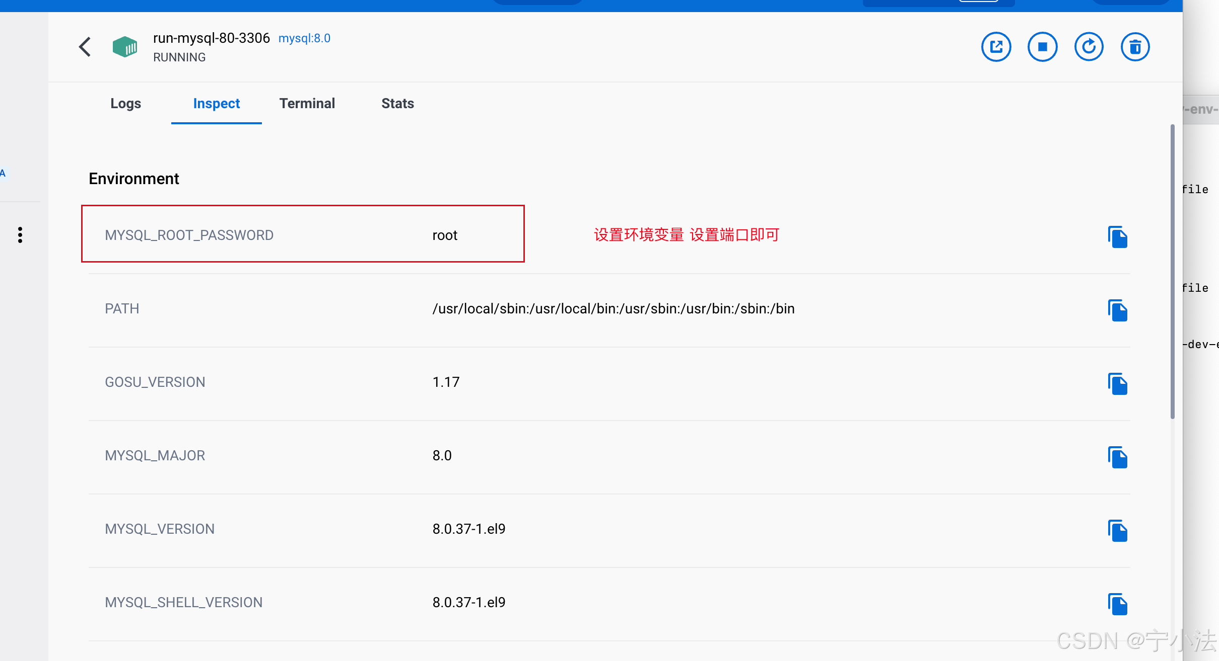The height and width of the screenshot is (661, 1219).
Task: Copy the MYSQL_SHELL_VERSION value
Action: [x=1118, y=604]
